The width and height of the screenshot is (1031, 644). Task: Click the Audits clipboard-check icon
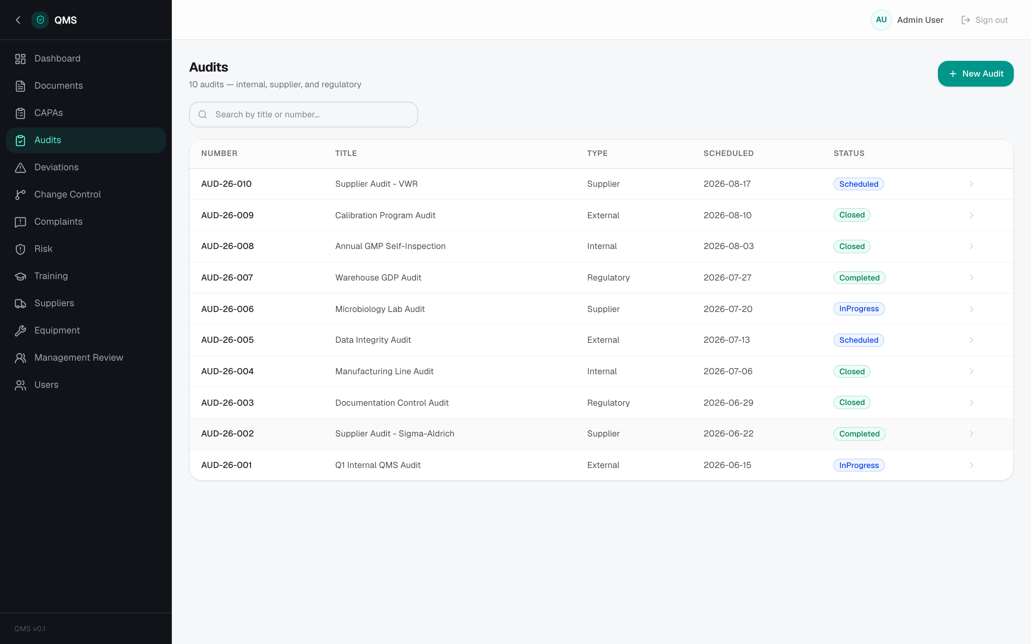click(20, 141)
